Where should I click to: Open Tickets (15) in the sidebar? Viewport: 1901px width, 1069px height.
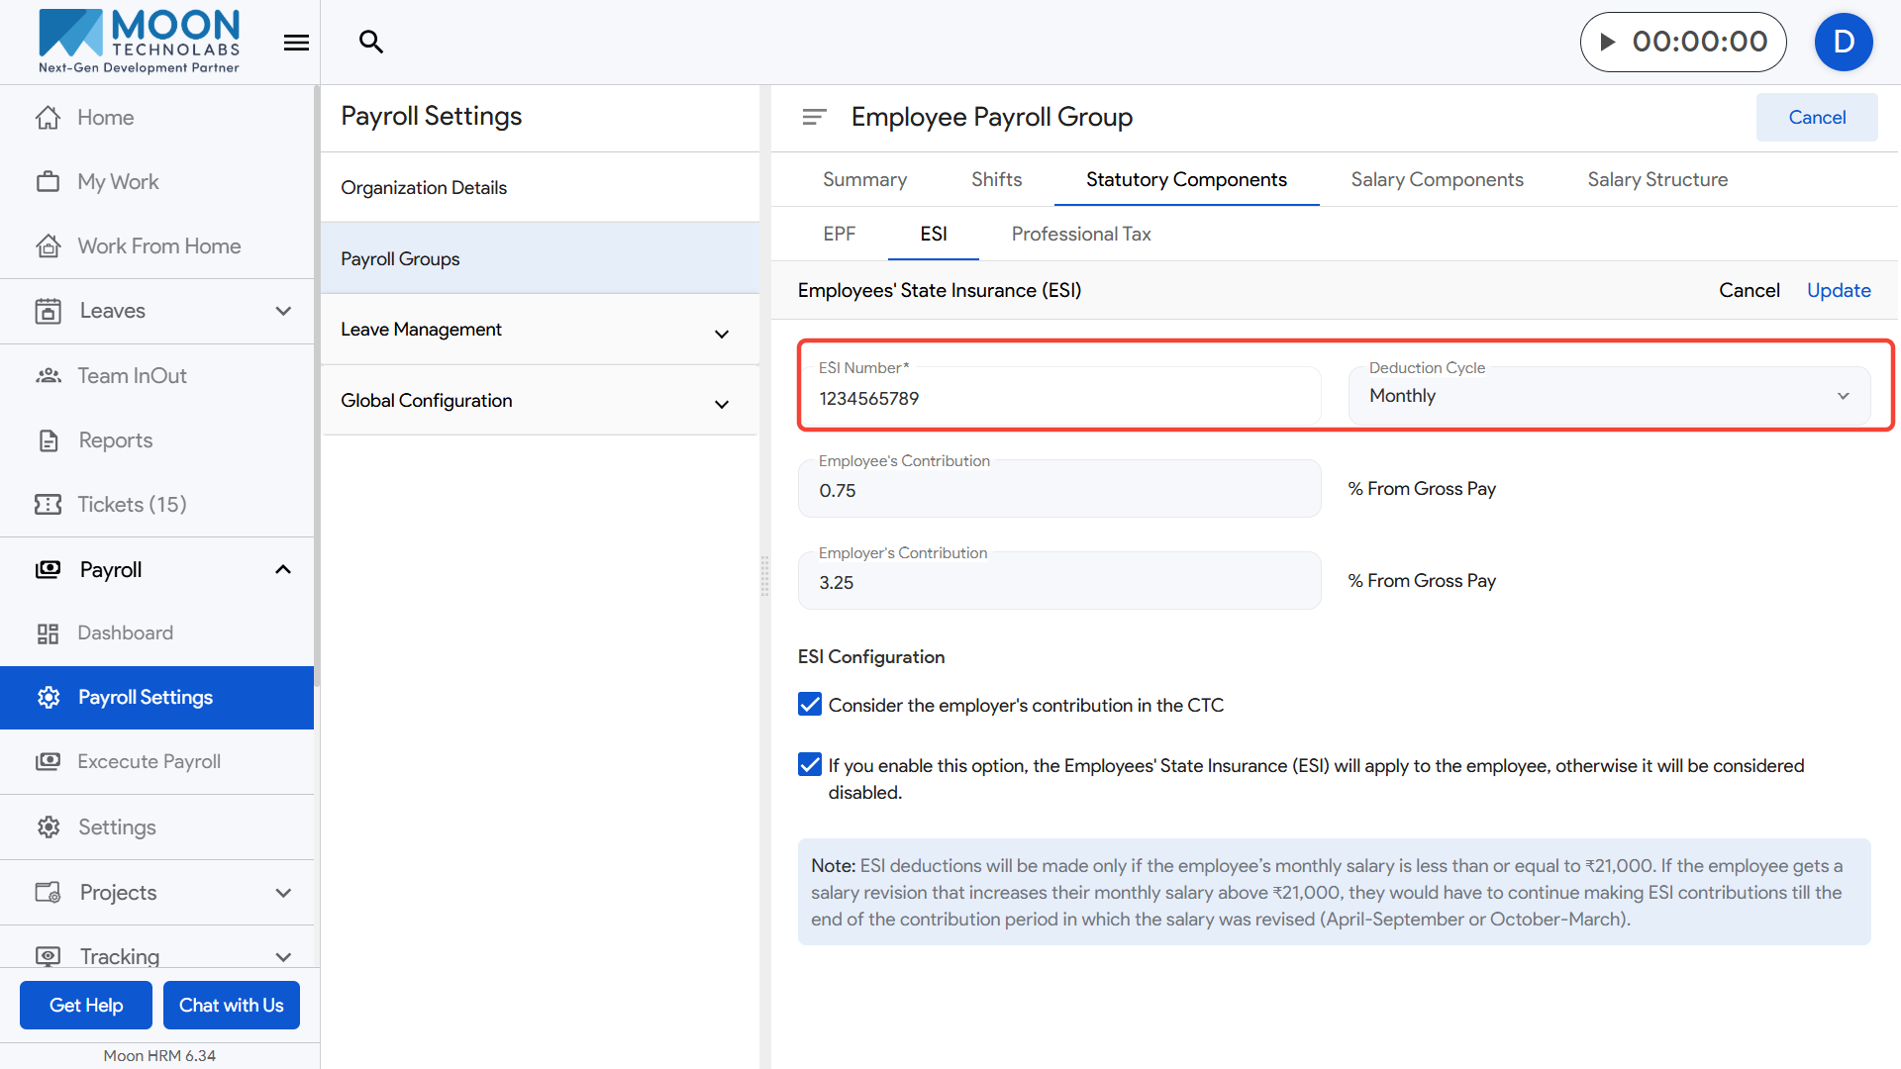click(x=132, y=504)
